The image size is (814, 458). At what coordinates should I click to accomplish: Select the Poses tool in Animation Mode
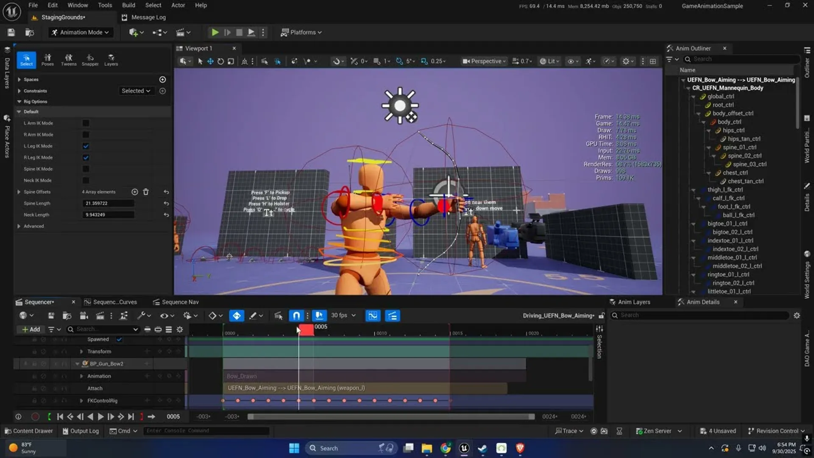[x=47, y=59]
